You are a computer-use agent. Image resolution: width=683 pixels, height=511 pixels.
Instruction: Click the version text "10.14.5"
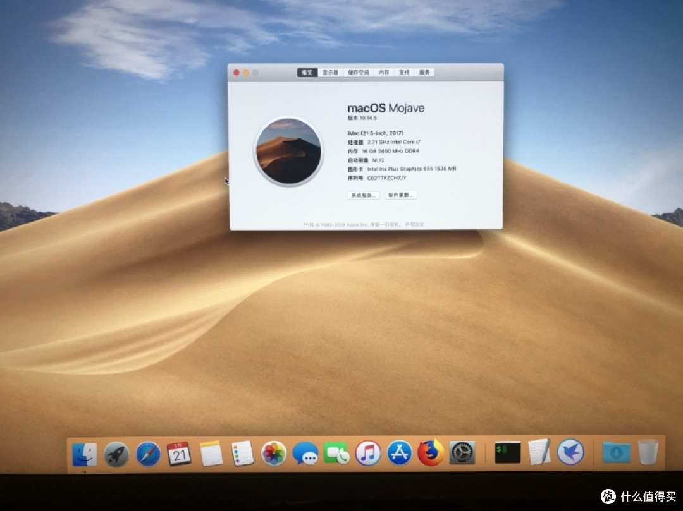[368, 118]
